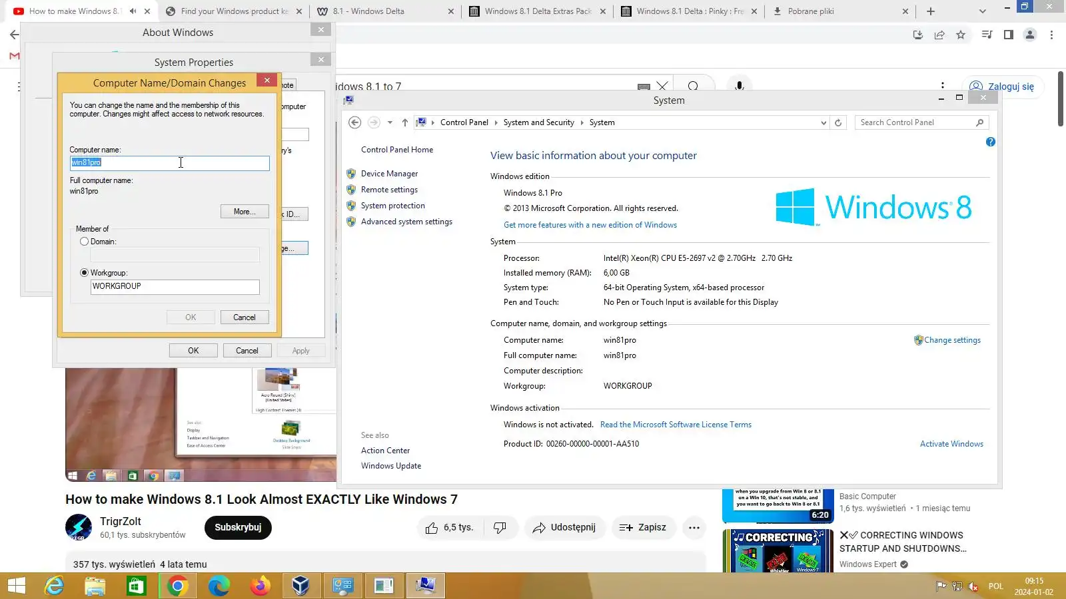Click the Workgroup text field
The width and height of the screenshot is (1066, 599).
tap(175, 287)
